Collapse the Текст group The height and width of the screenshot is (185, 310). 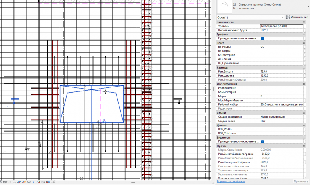(304, 43)
